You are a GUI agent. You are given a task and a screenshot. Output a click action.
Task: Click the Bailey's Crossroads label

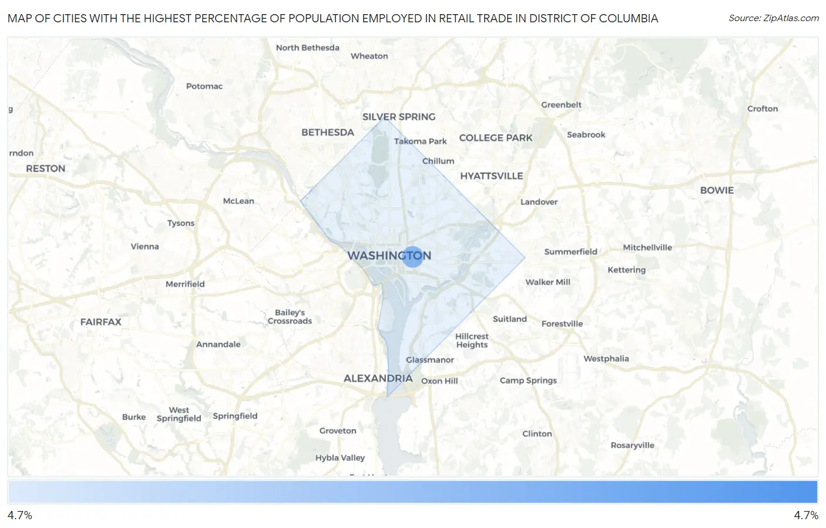(290, 317)
